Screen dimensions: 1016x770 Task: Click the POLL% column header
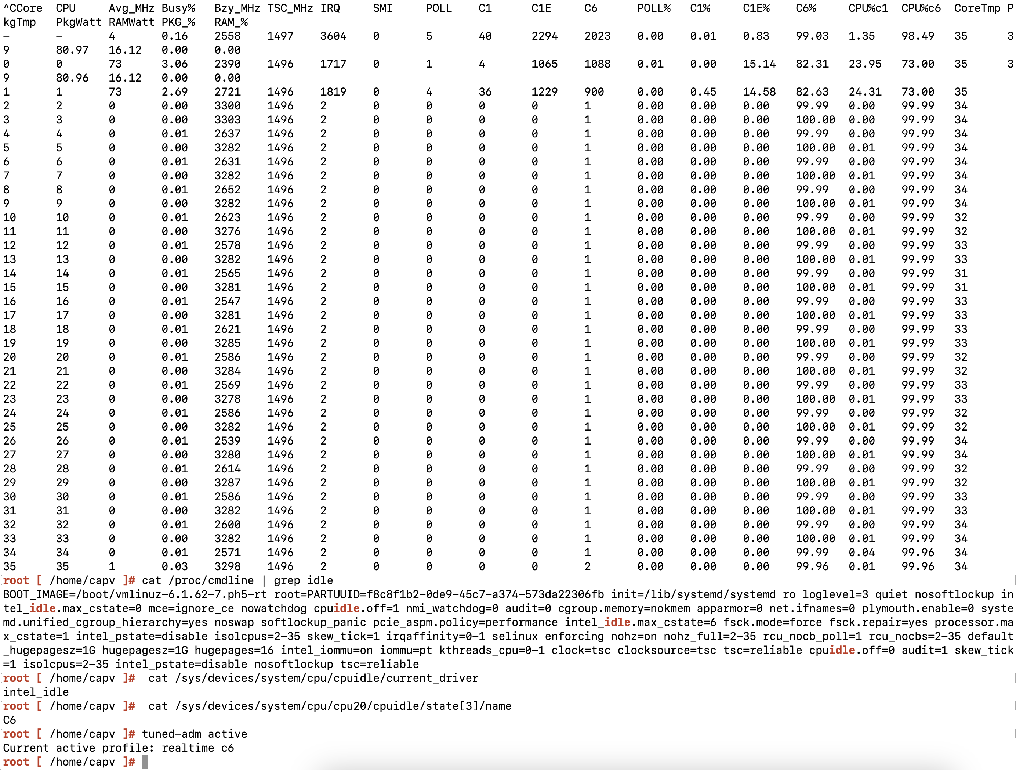pos(654,8)
